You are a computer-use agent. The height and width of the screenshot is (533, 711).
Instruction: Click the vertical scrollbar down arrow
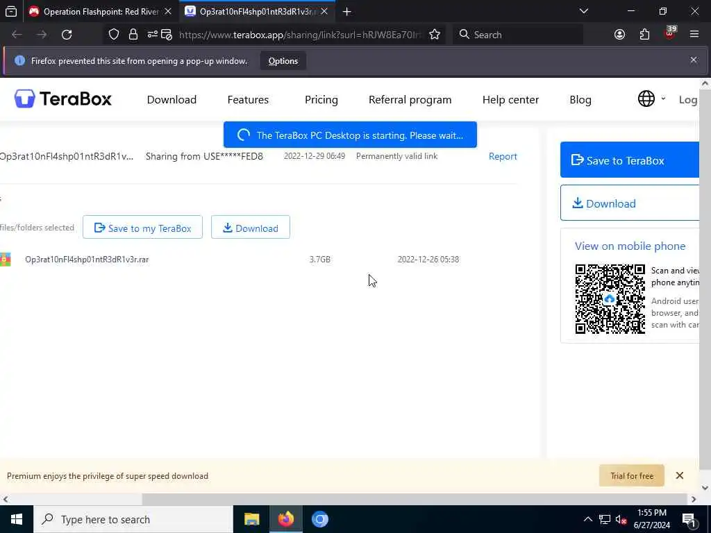(x=705, y=488)
